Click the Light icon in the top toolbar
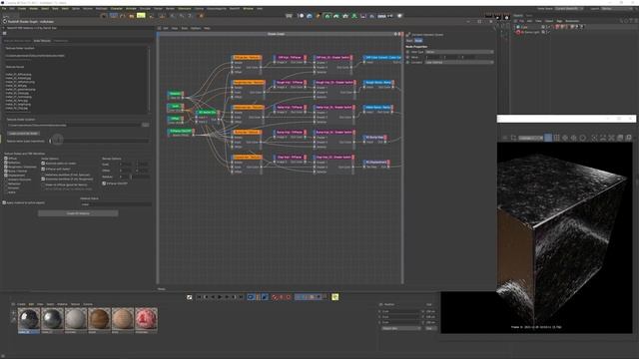 [399, 16]
